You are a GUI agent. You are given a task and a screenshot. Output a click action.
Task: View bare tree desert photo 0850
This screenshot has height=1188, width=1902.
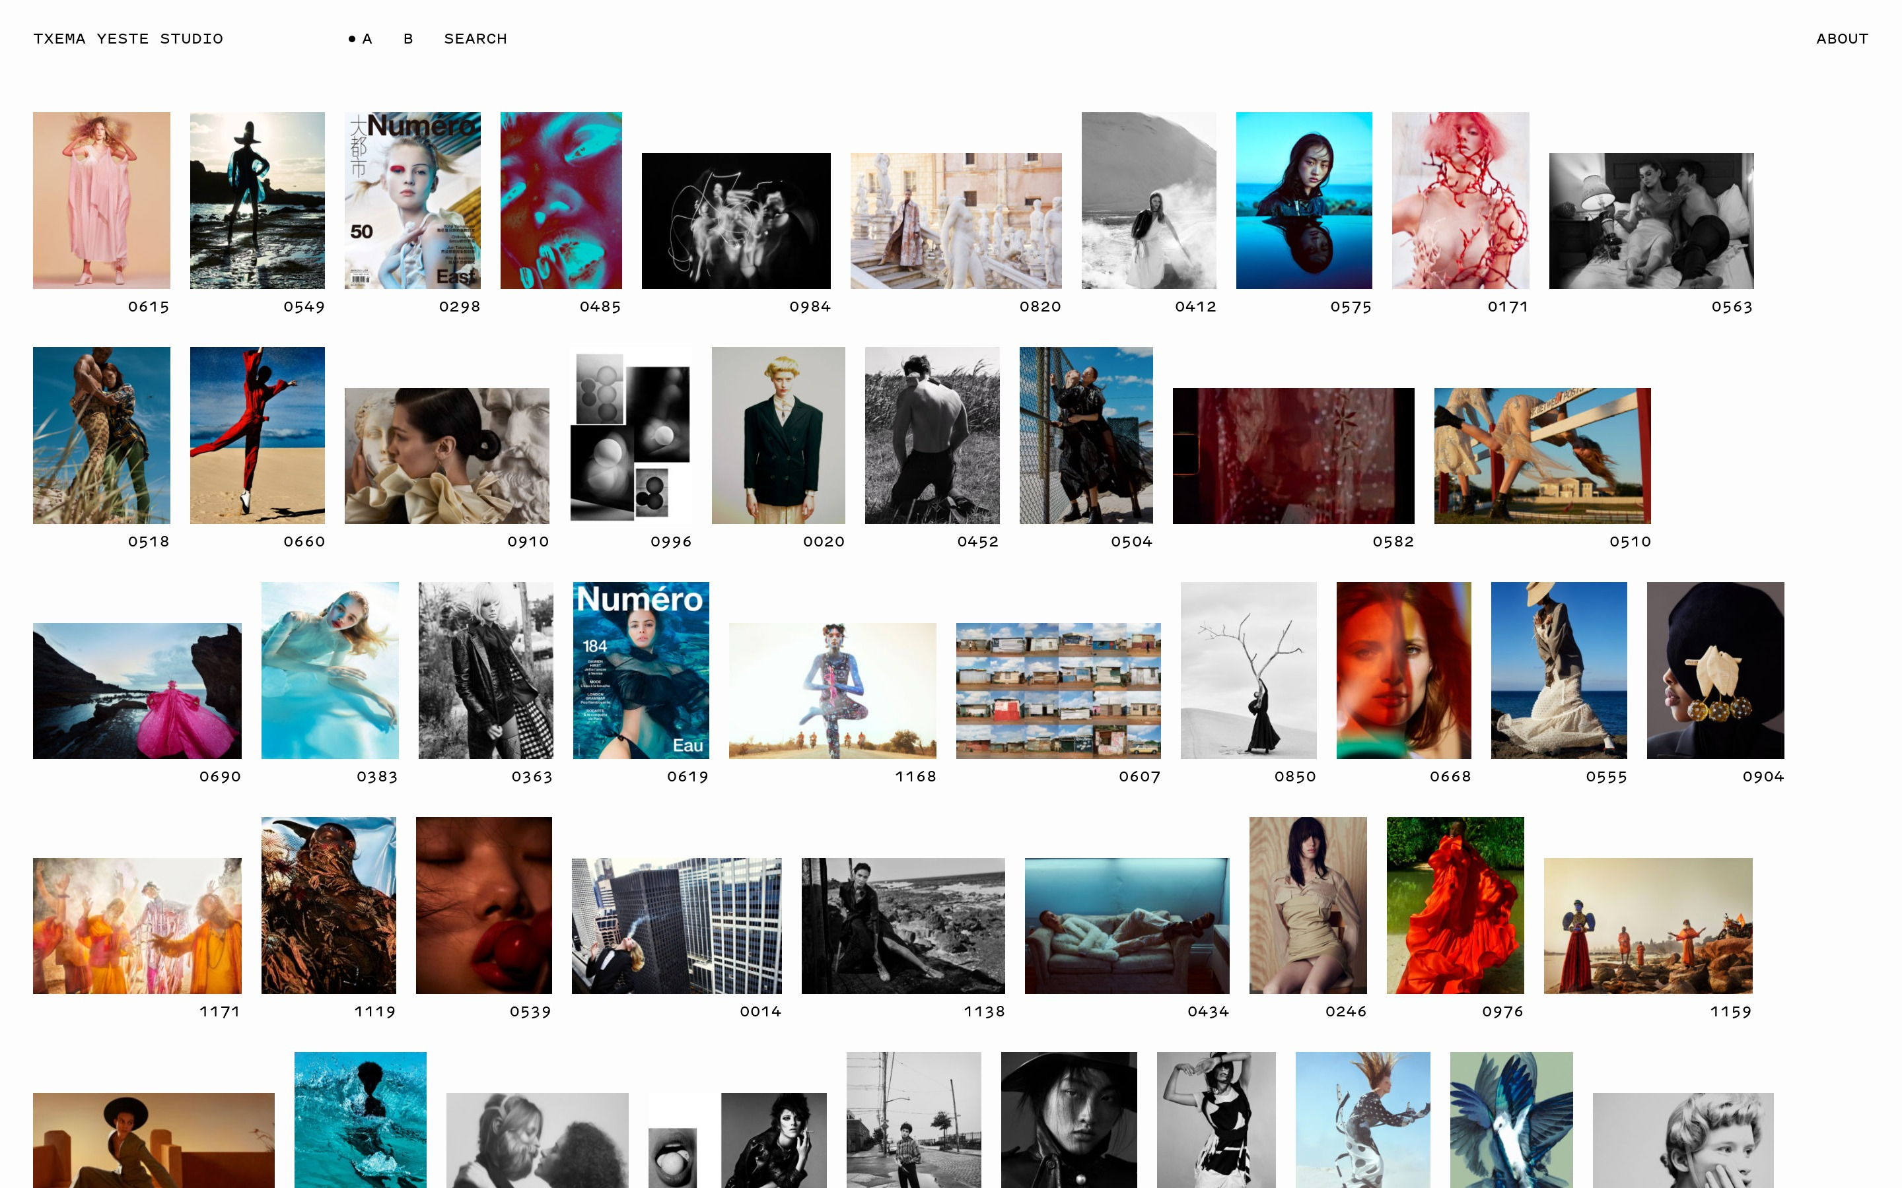tap(1248, 670)
